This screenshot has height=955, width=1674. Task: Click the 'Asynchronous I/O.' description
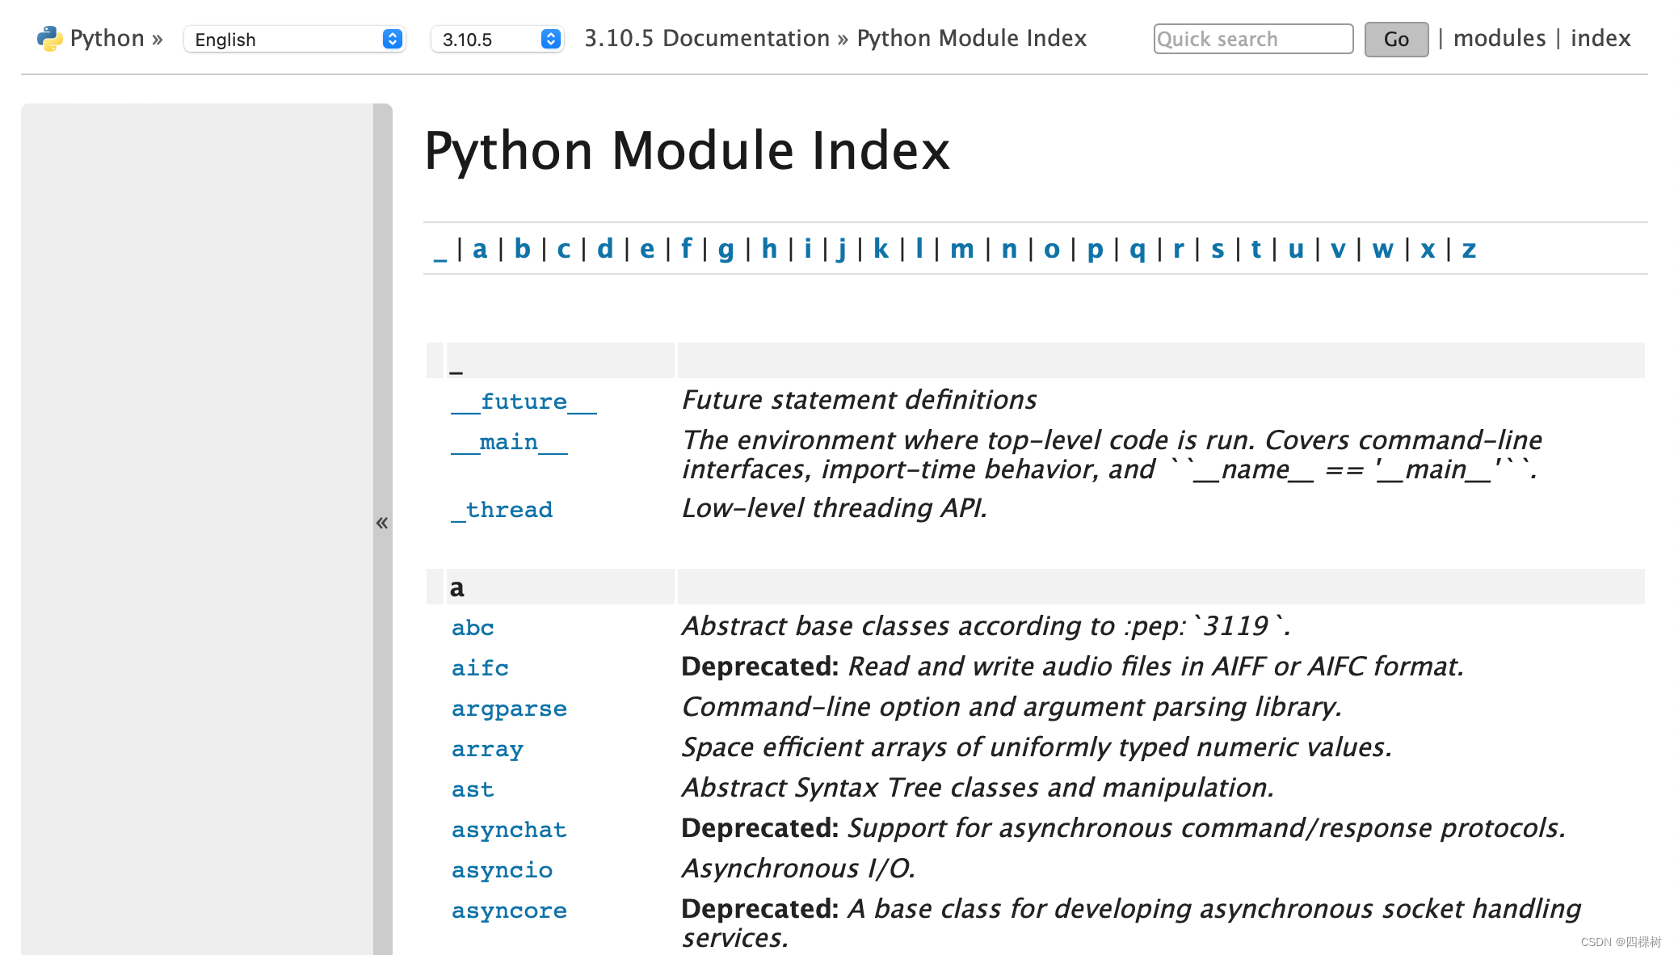(798, 869)
